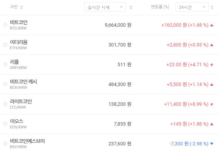The width and height of the screenshot is (219, 153).
Task: Click the 비트코인 price 9,664,000 원
Action: [118, 25]
